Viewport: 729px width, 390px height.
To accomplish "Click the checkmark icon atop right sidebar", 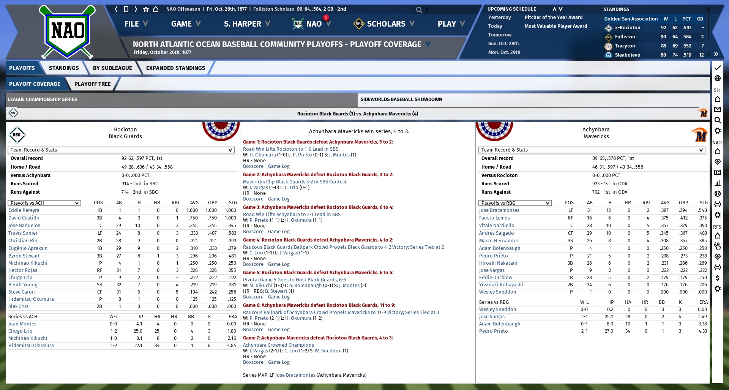I will (x=717, y=68).
